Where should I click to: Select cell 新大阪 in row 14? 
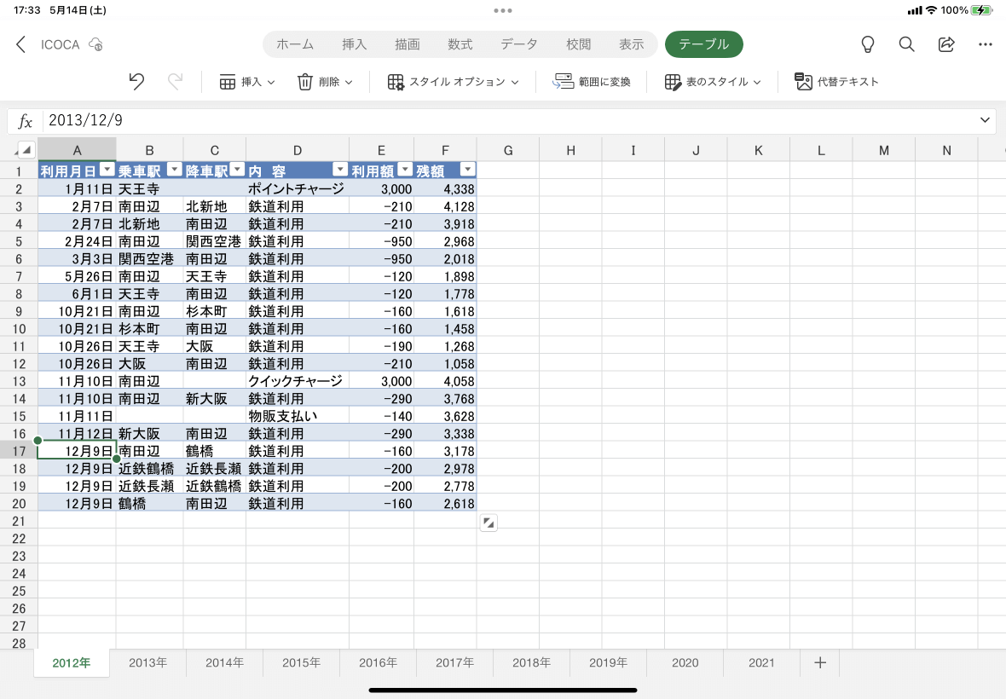click(x=214, y=398)
